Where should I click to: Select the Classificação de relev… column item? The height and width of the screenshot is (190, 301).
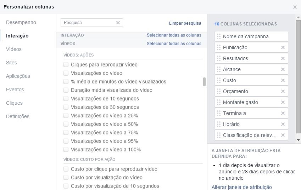tap(251, 135)
